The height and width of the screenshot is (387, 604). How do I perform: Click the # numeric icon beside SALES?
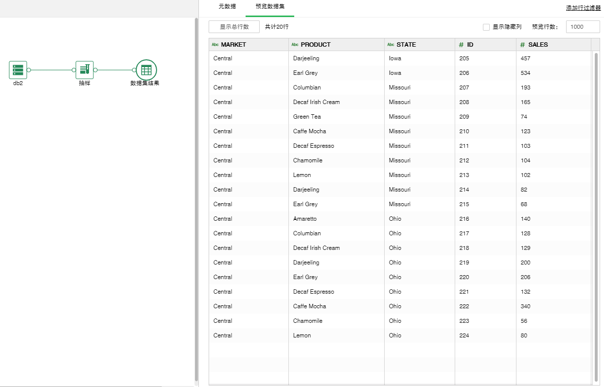point(522,45)
